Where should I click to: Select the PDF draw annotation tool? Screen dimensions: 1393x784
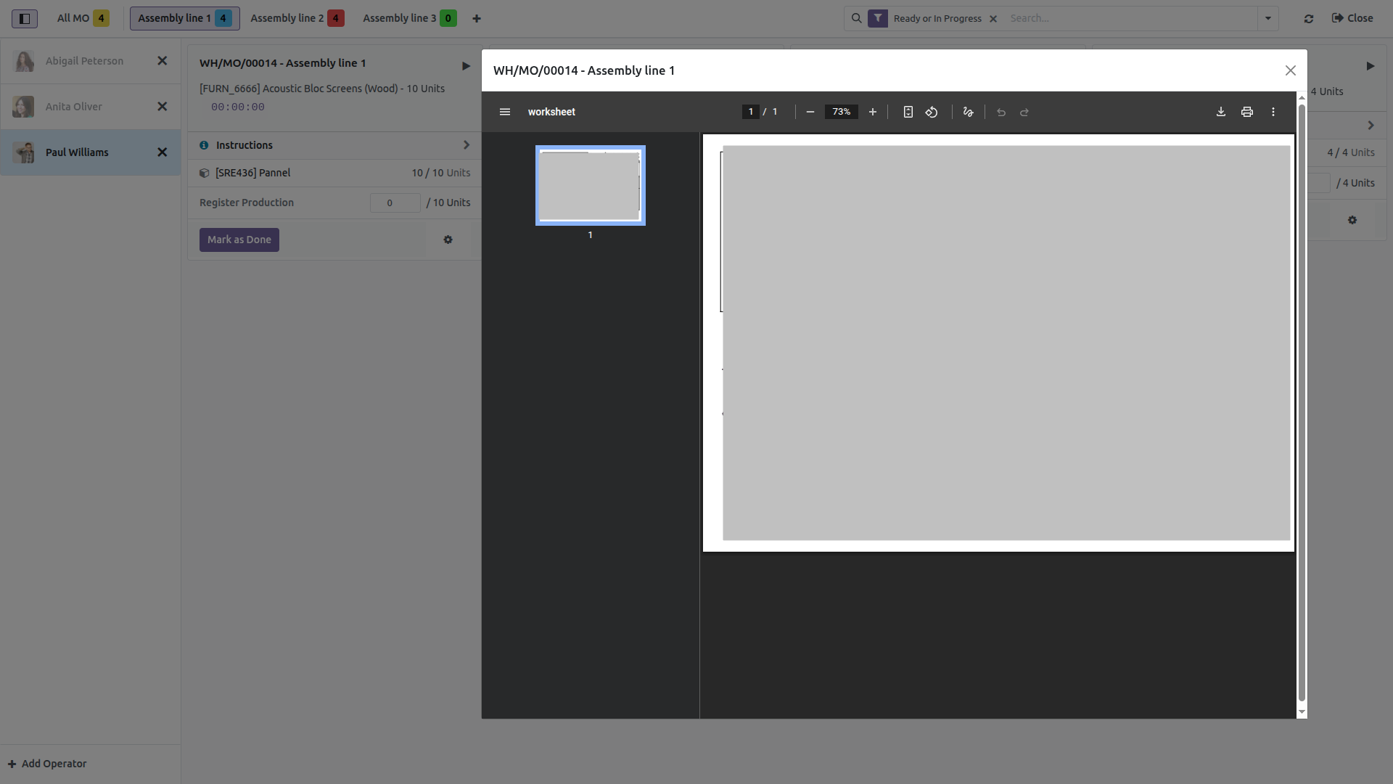tap(968, 112)
